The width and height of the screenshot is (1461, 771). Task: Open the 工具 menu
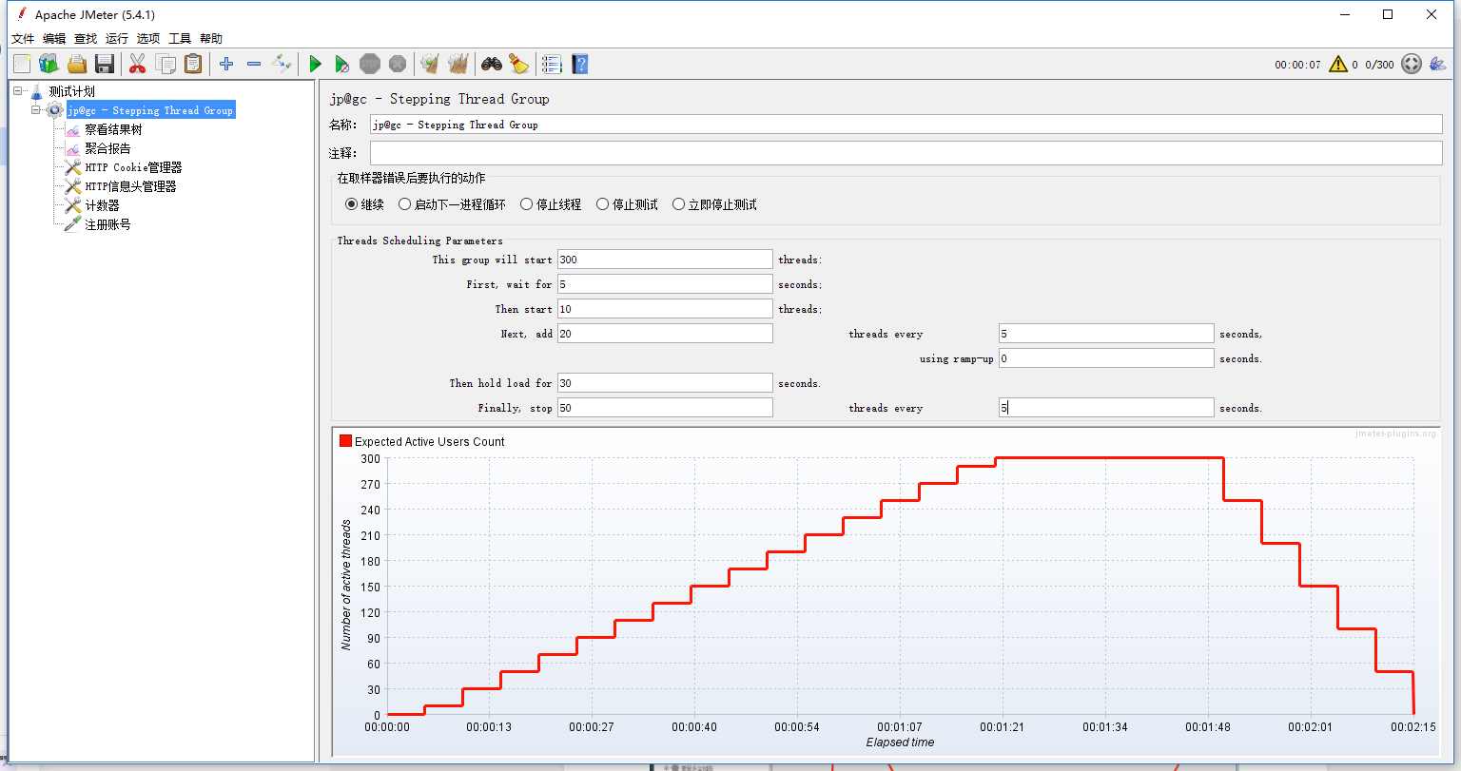click(x=180, y=39)
